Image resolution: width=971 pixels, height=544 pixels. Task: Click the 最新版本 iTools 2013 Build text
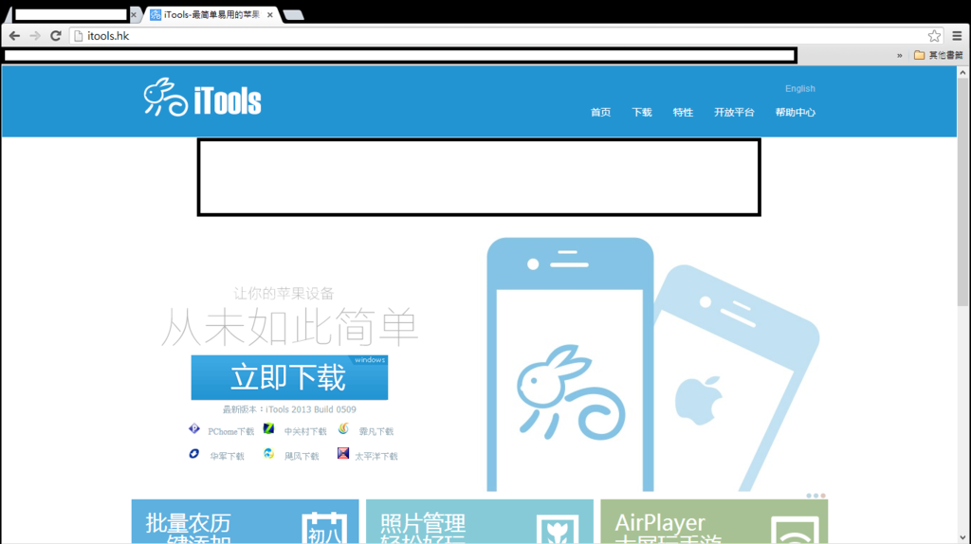coord(289,409)
